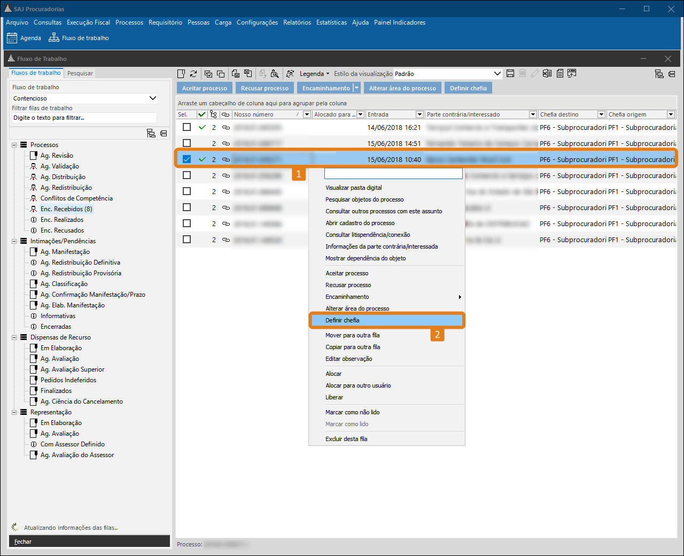Image resolution: width=684 pixels, height=556 pixels.
Task: Click the spreadsheet export icon
Action: pos(547,74)
